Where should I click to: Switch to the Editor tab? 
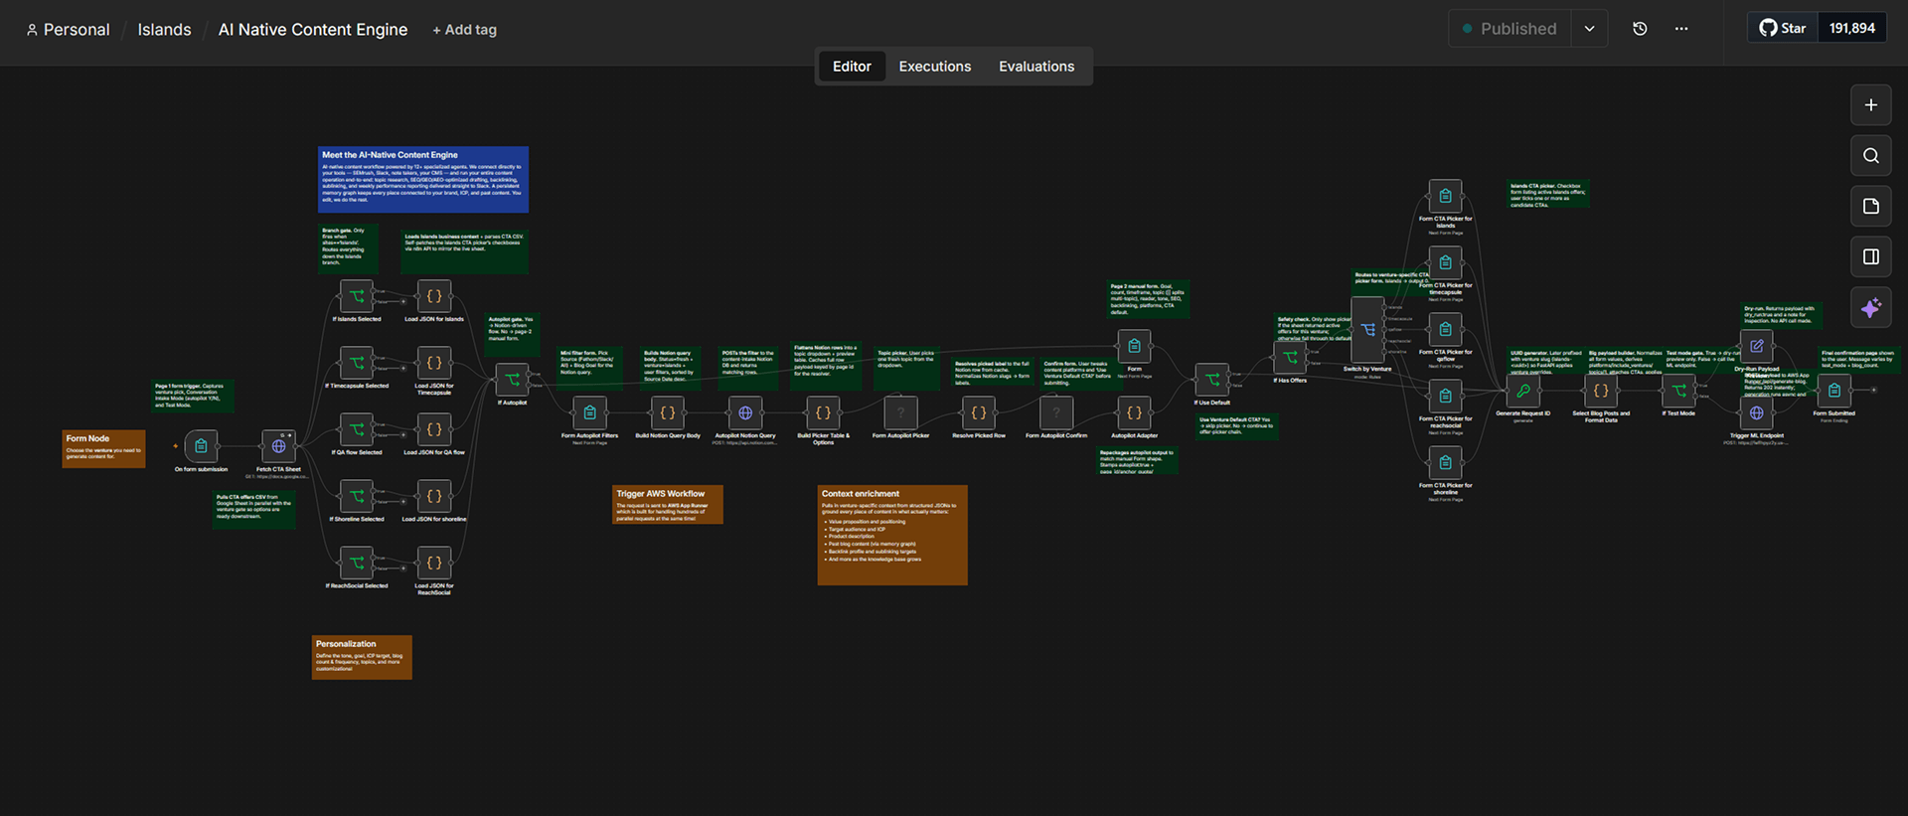click(x=852, y=67)
